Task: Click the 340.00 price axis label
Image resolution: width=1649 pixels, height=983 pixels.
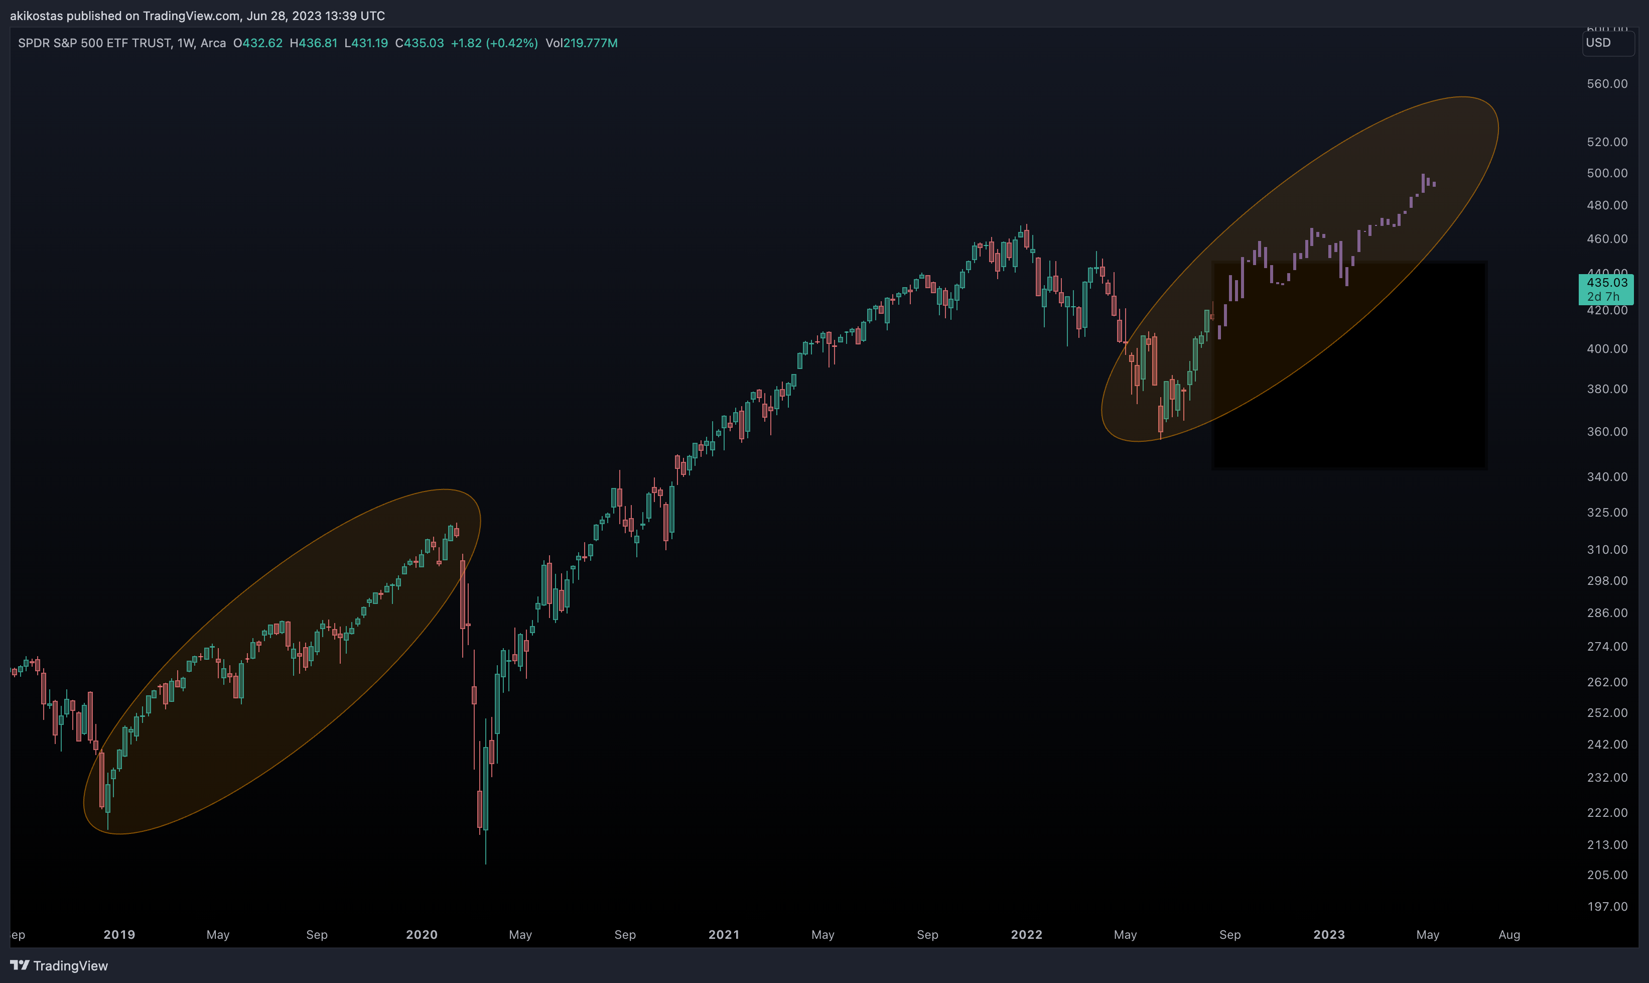Action: (1607, 476)
